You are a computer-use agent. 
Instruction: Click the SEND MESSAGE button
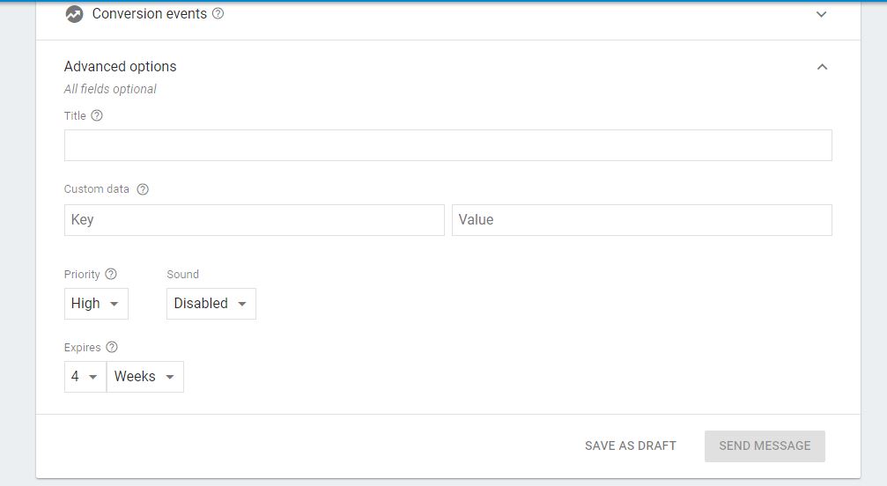765,445
